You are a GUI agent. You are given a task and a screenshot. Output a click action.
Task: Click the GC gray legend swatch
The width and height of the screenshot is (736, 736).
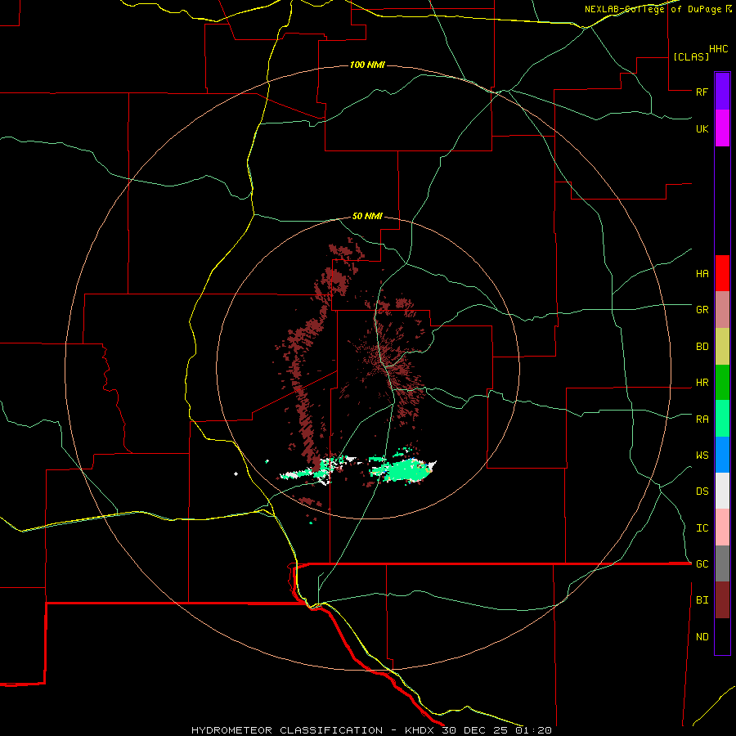(722, 563)
